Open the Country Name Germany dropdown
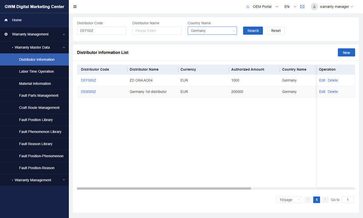This screenshot has width=363, height=218. [x=212, y=31]
